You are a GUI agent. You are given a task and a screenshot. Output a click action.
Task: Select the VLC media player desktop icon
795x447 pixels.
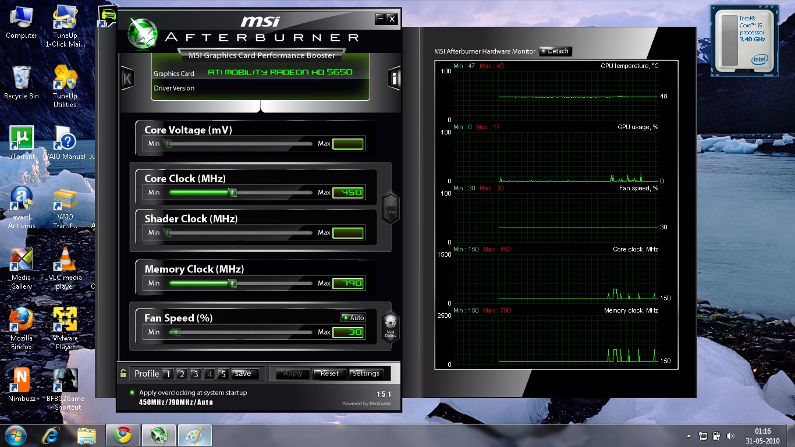[65, 268]
